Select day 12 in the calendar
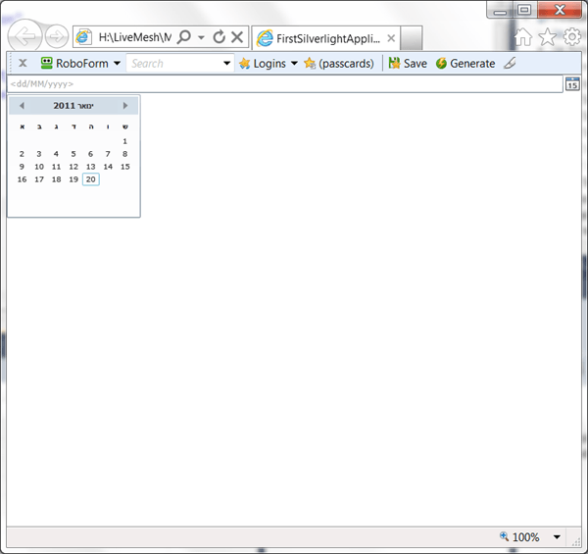Screen dimensions: 588x554 point(73,167)
